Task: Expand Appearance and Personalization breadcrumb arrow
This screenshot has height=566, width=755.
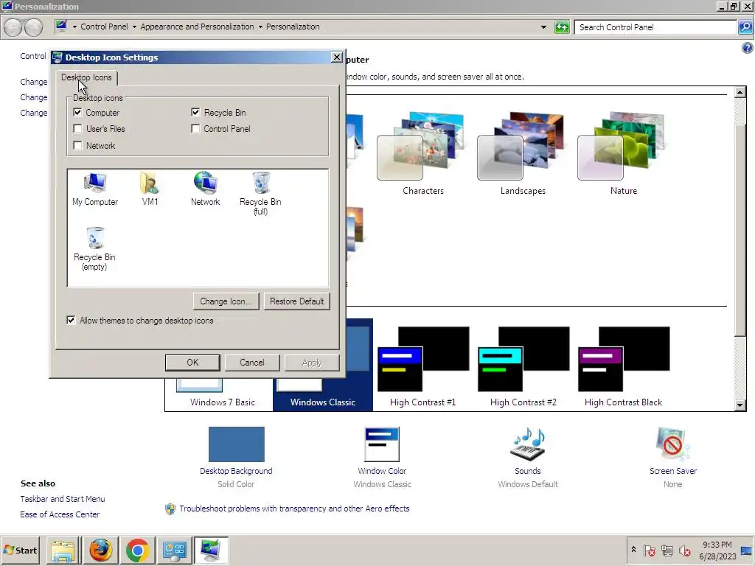Action: click(x=260, y=27)
